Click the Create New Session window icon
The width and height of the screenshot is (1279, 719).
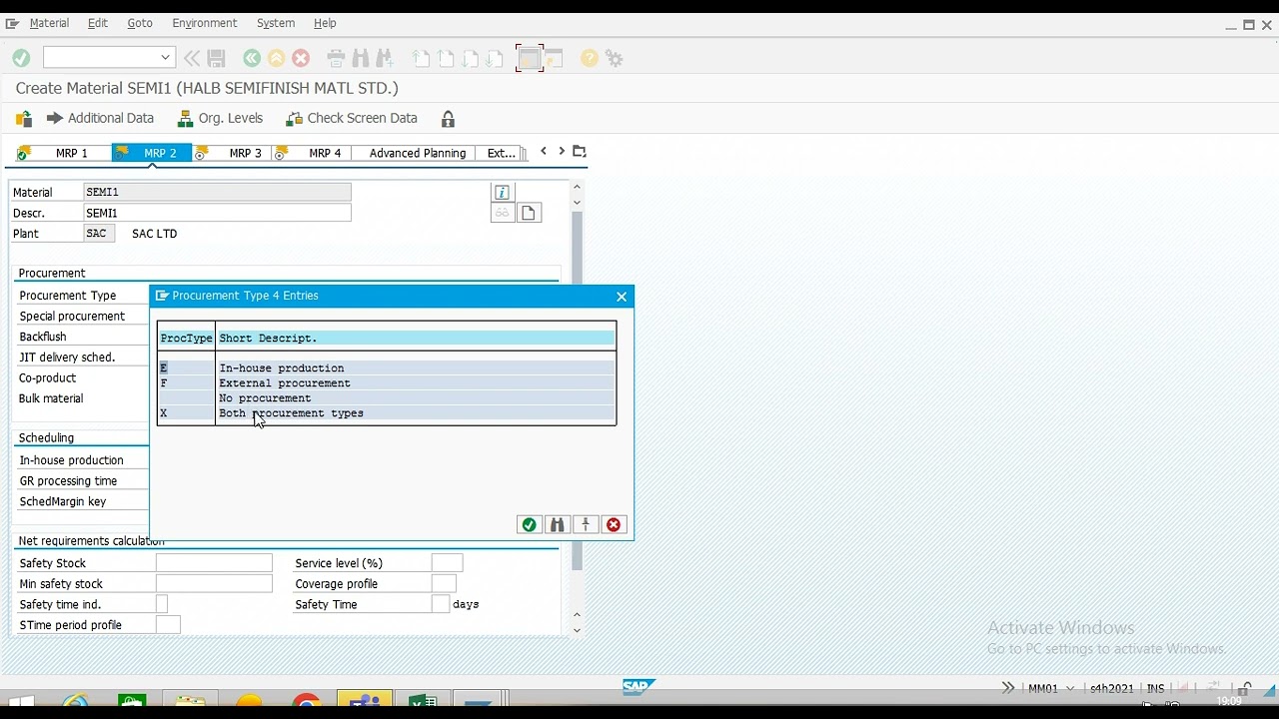coord(529,59)
